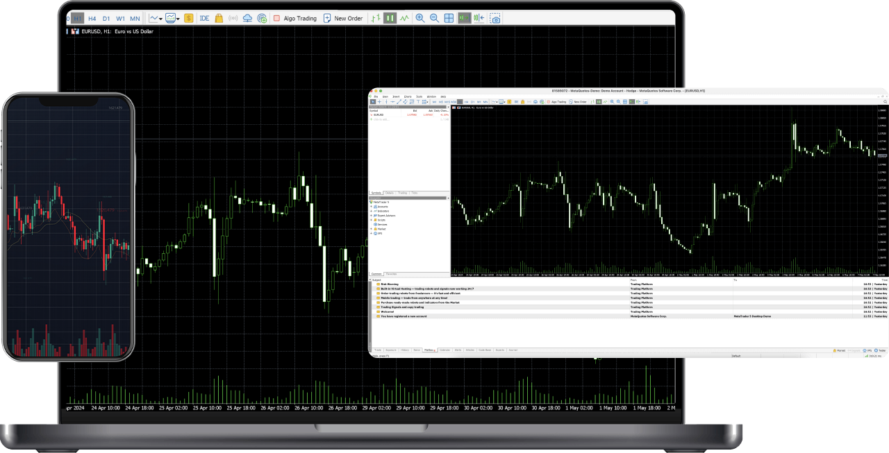Click Market shortcut in Toolbox bottom-right

840,351
